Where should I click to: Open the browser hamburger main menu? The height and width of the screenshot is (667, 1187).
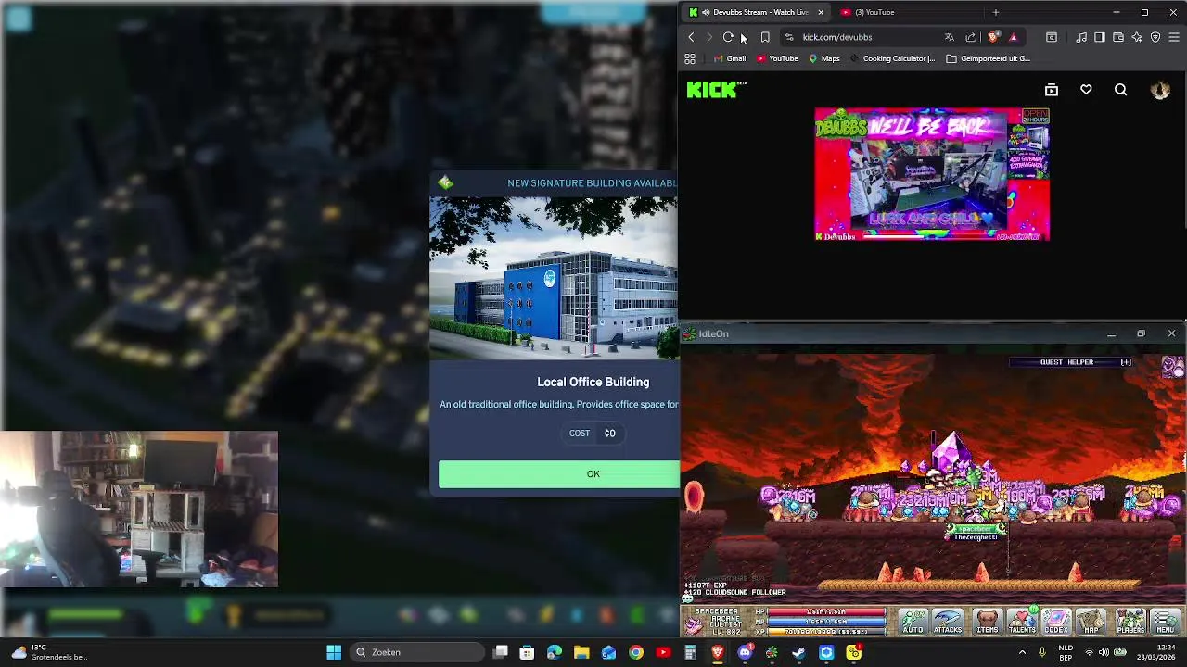1174,37
